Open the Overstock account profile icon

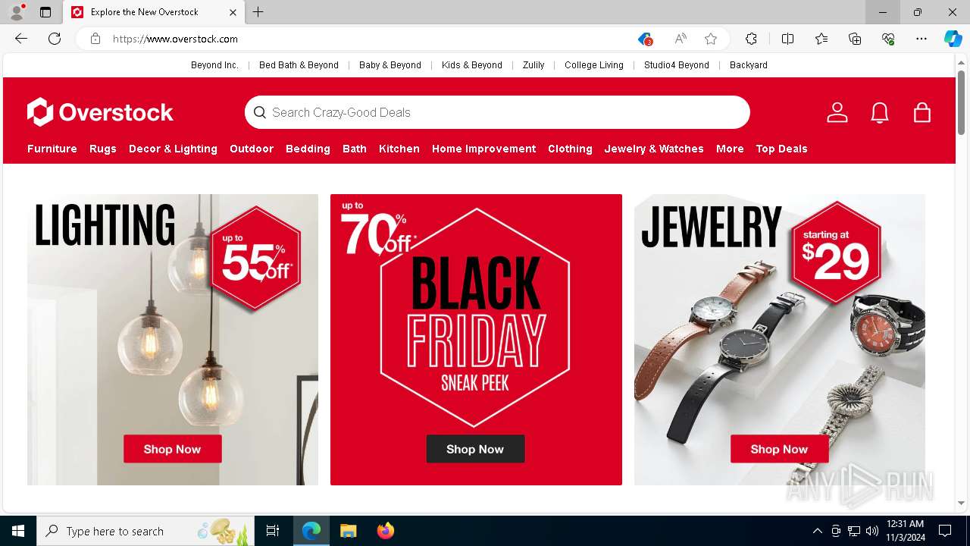[x=837, y=112]
